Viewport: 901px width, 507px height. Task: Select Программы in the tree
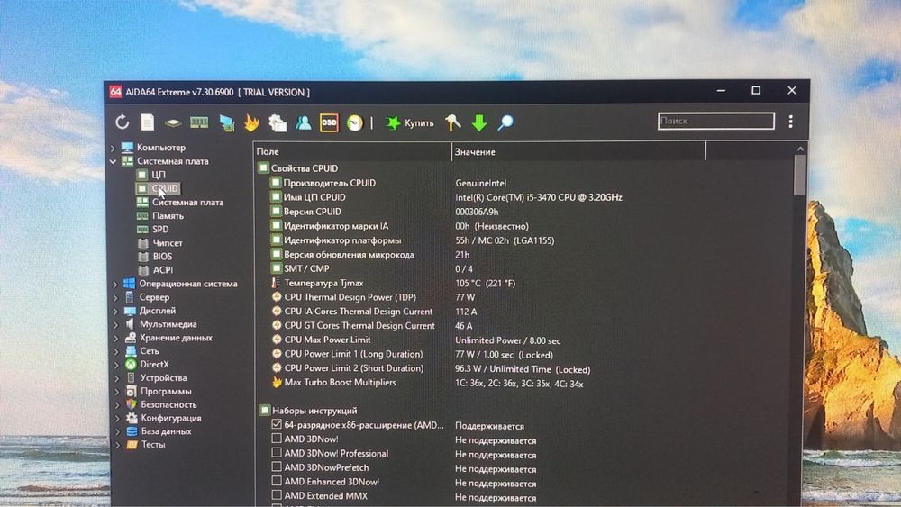pos(166,391)
